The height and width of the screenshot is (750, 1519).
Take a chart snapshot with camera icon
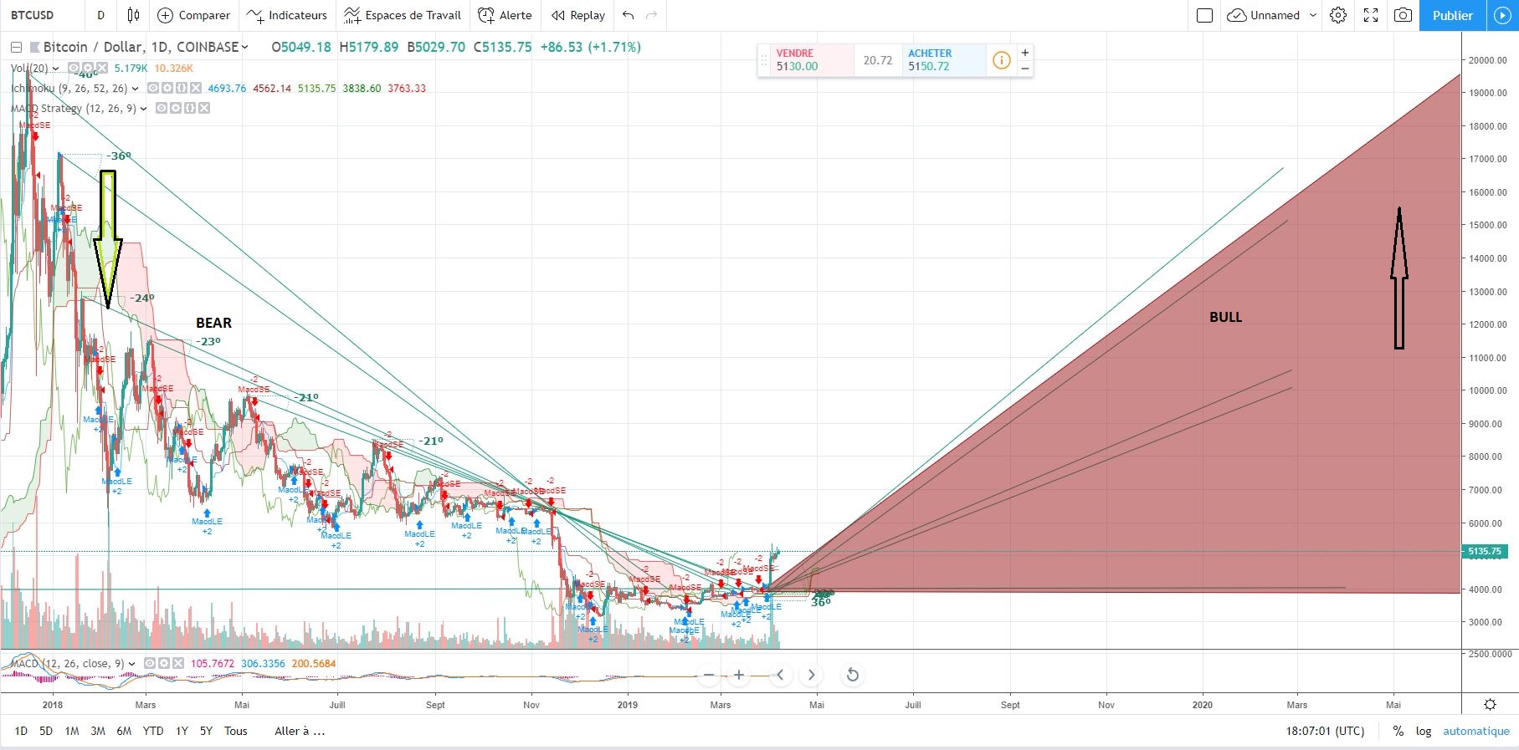pos(1404,15)
